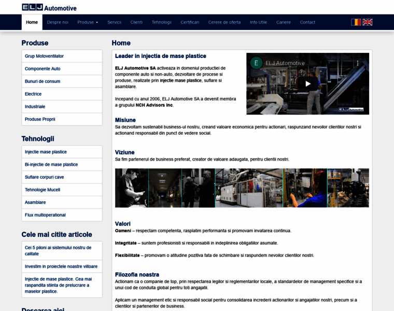This screenshot has height=311, width=394.
Task: Open the Clienti menu item
Action: [x=136, y=22]
